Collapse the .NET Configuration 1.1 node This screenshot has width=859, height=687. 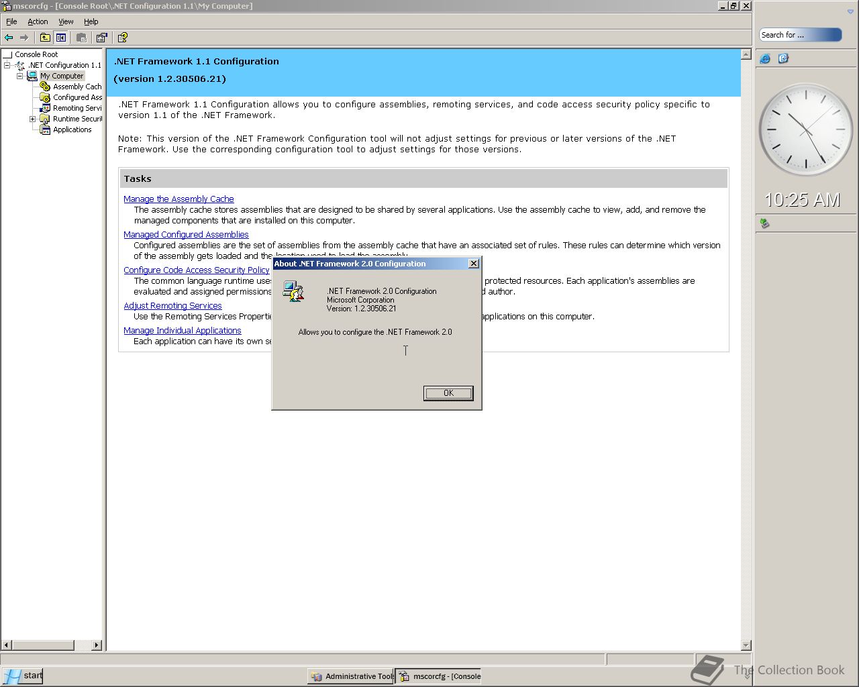7,65
